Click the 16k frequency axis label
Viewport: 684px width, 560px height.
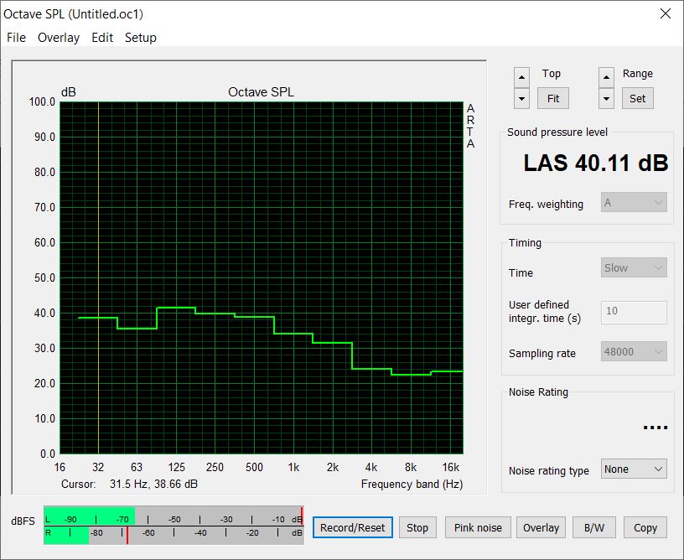pos(451,468)
